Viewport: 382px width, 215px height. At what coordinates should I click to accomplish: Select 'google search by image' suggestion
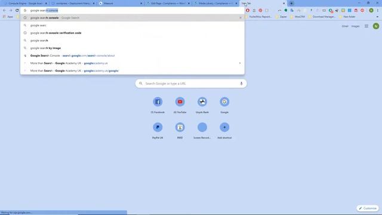pyautogui.click(x=133, y=48)
